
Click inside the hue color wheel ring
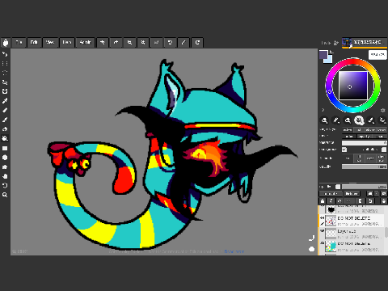pyautogui.click(x=353, y=61)
